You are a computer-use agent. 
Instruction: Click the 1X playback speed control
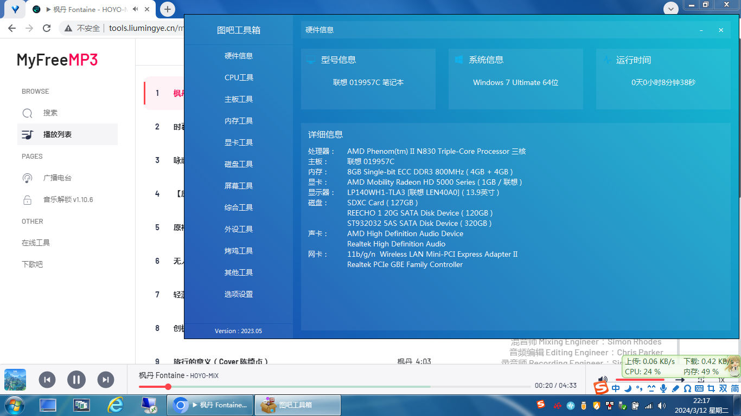[x=721, y=380]
